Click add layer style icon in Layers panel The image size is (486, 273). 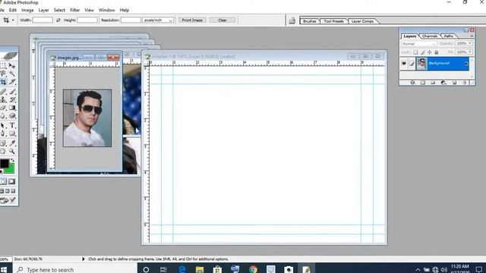(412, 83)
